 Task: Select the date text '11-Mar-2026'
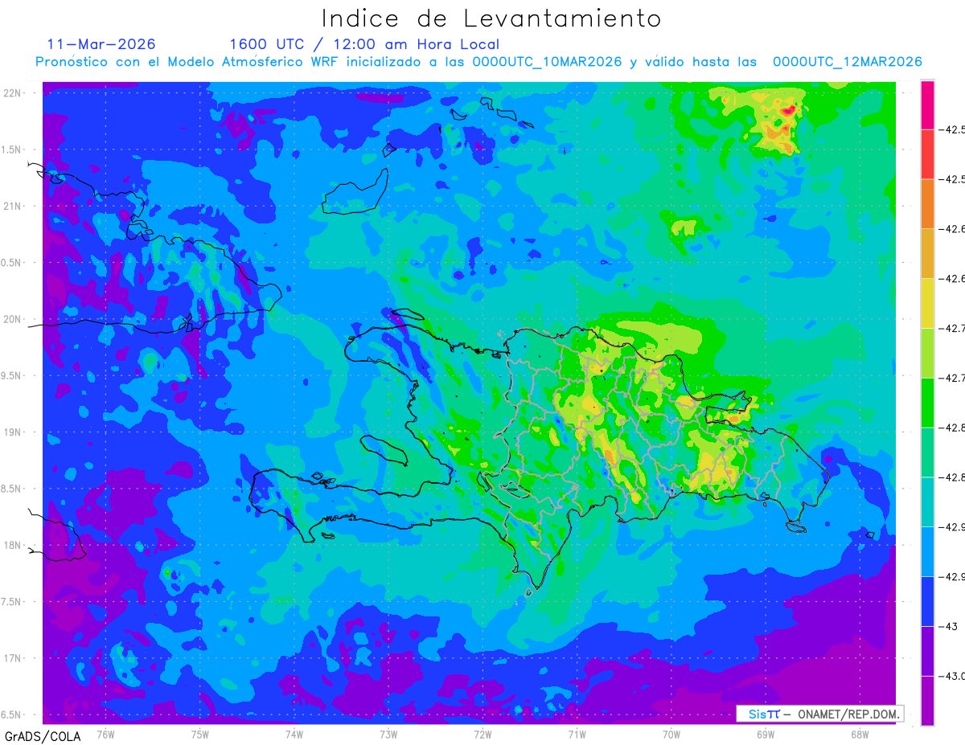(102, 44)
